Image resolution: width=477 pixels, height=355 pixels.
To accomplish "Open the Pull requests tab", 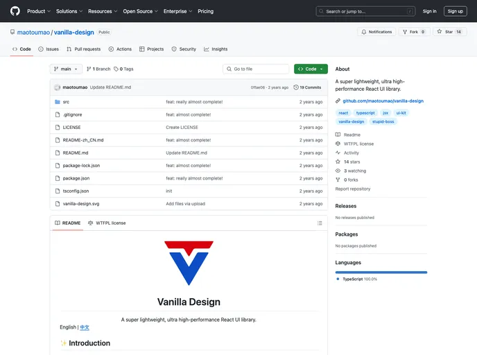I will point(84,49).
